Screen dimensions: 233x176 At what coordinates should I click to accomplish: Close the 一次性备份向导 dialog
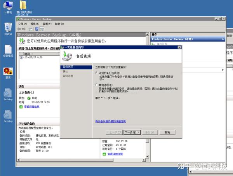tap(179, 47)
